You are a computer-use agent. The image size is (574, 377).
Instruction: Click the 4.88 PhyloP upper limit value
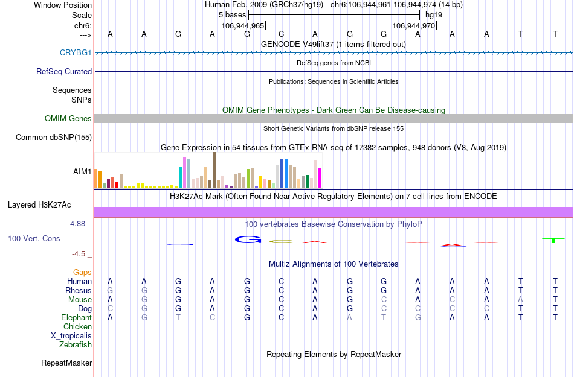click(x=77, y=224)
